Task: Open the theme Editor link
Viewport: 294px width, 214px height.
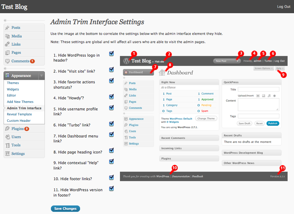Action: (11, 95)
